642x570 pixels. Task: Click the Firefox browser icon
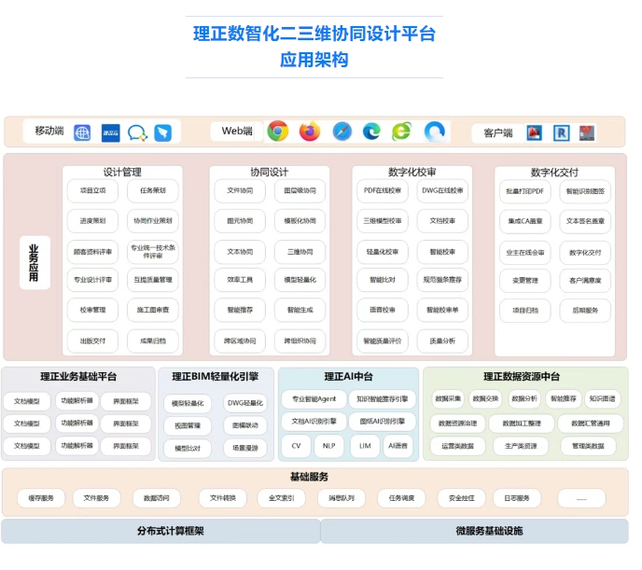point(310,132)
